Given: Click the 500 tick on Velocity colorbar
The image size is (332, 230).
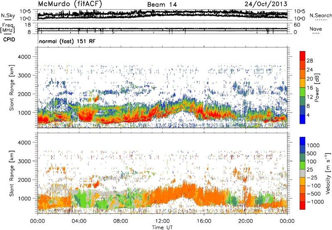Looking at the screenshot, I should click(312, 153).
